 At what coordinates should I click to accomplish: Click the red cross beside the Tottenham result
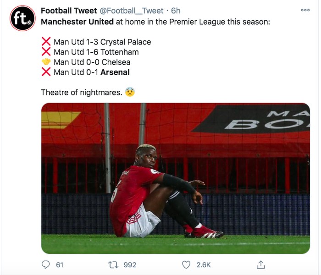(46, 52)
